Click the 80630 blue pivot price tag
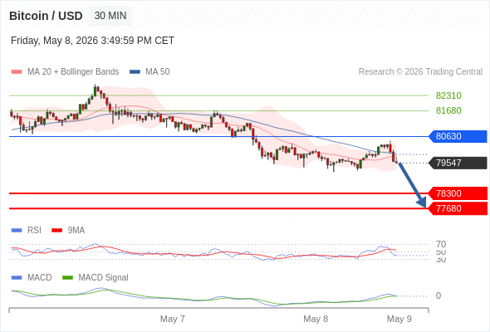Screen dimensions: 490x332 458,136
